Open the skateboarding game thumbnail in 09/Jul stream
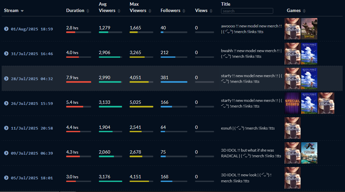Image resolution: width=345 pixels, height=192 pixels. [x=309, y=153]
